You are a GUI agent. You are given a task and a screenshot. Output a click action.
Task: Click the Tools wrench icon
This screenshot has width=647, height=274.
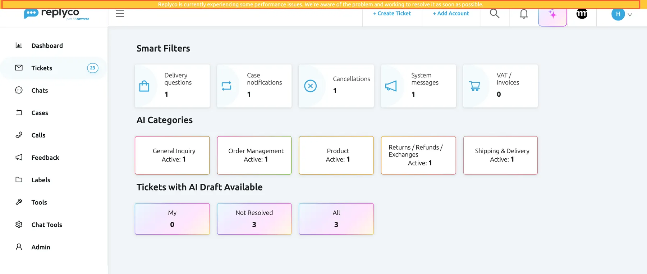pyautogui.click(x=19, y=202)
